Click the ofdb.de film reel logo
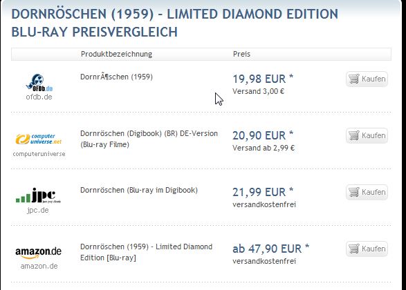 pyautogui.click(x=39, y=82)
